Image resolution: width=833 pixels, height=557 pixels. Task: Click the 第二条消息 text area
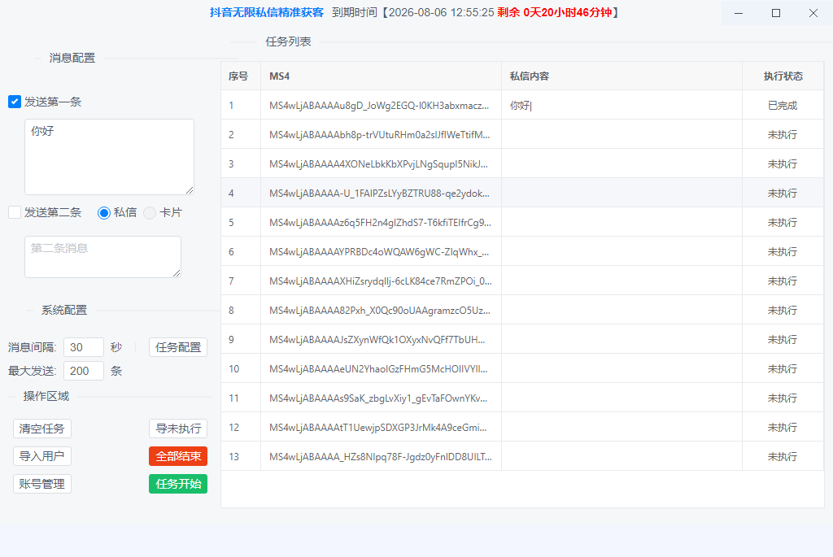pyautogui.click(x=103, y=257)
